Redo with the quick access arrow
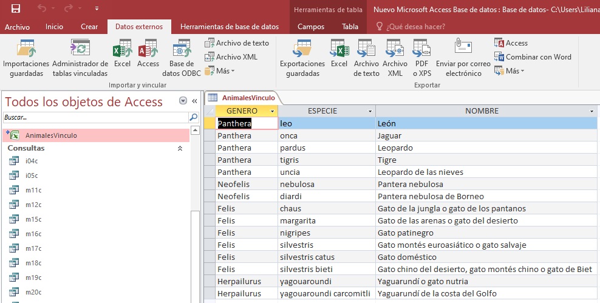This screenshot has width=600, height=303. click(69, 9)
